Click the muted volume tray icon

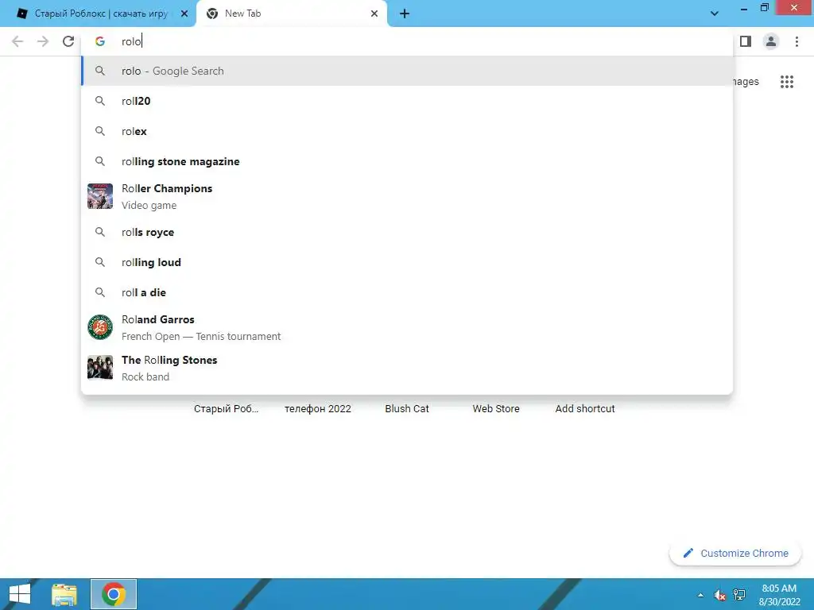[719, 595]
